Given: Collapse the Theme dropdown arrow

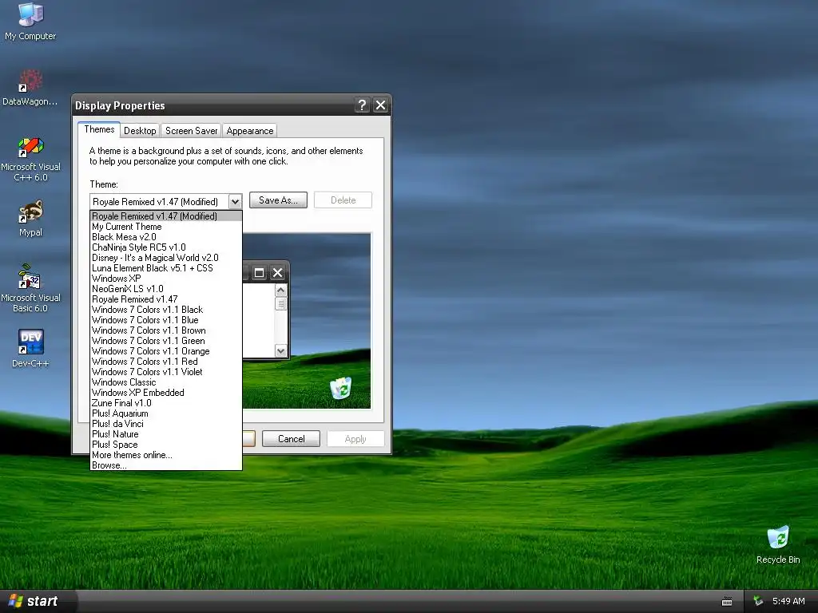Looking at the screenshot, I should coord(235,202).
